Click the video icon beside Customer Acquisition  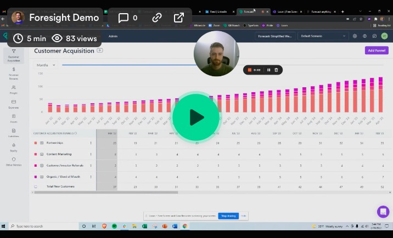click(100, 50)
